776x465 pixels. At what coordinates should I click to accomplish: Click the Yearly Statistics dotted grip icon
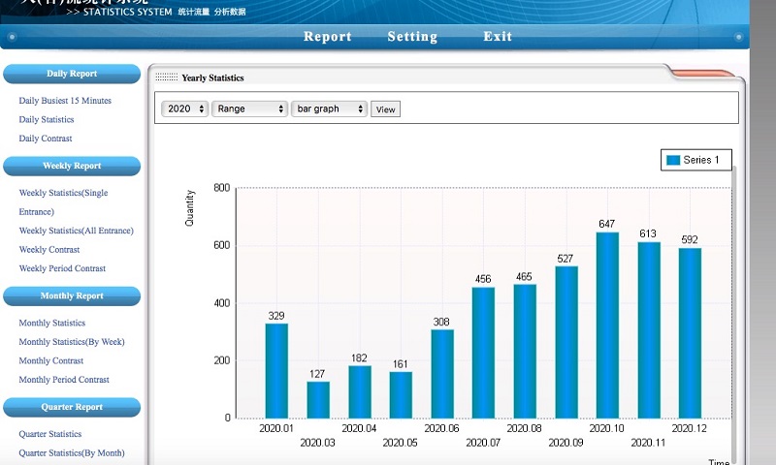coord(166,77)
